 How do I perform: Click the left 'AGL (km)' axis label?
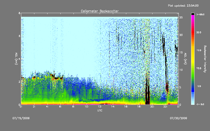point(16,59)
